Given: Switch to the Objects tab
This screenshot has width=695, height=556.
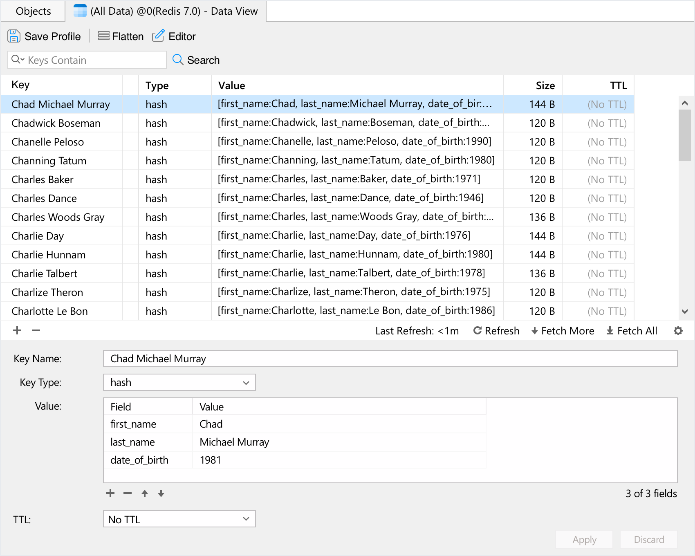Looking at the screenshot, I should point(33,11).
